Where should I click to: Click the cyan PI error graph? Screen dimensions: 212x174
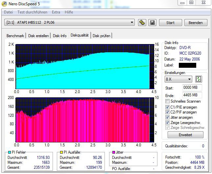click(x=85, y=66)
